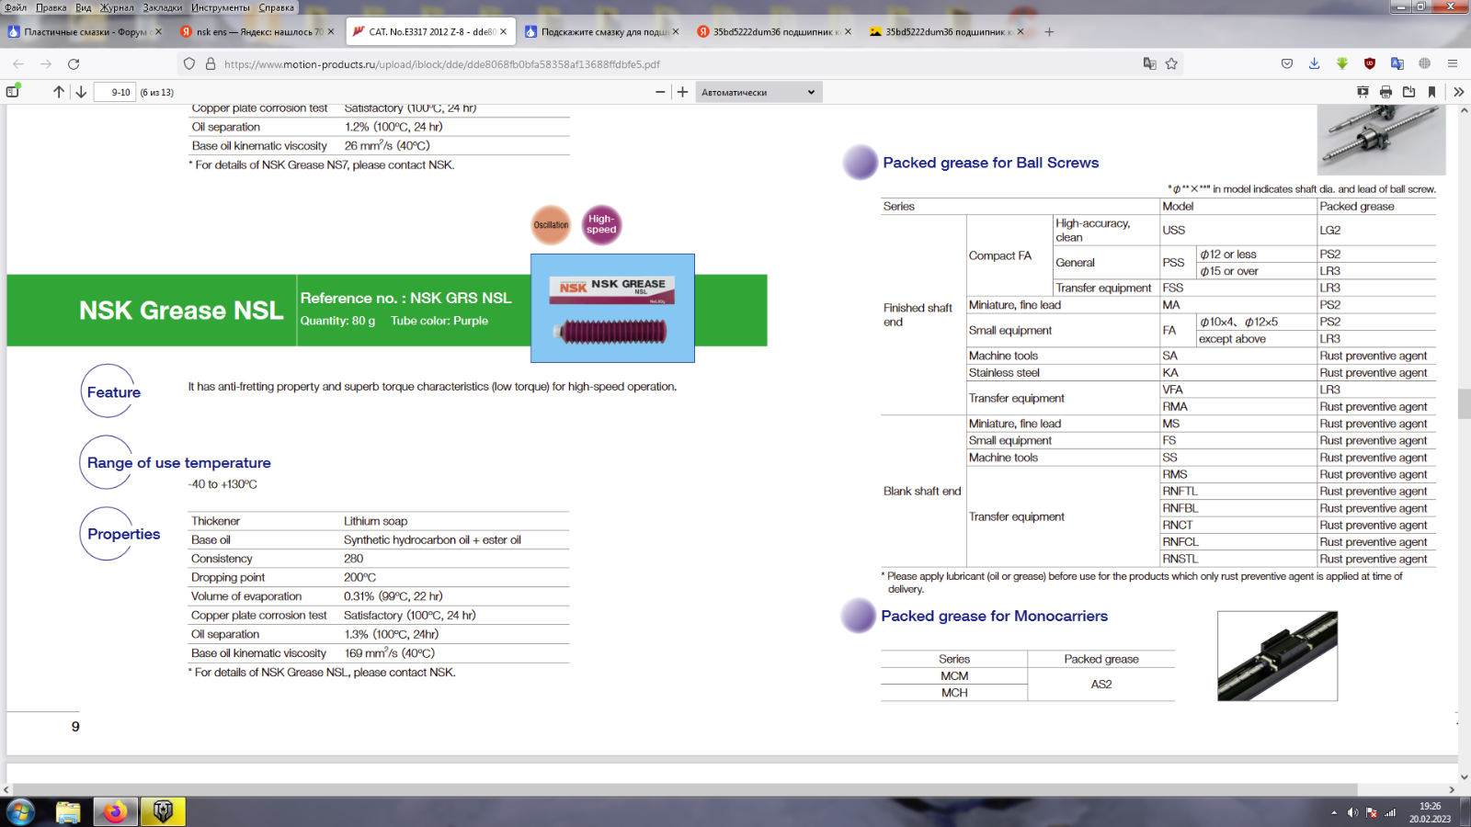Open the Журнал menu
The image size is (1471, 827).
(117, 7)
